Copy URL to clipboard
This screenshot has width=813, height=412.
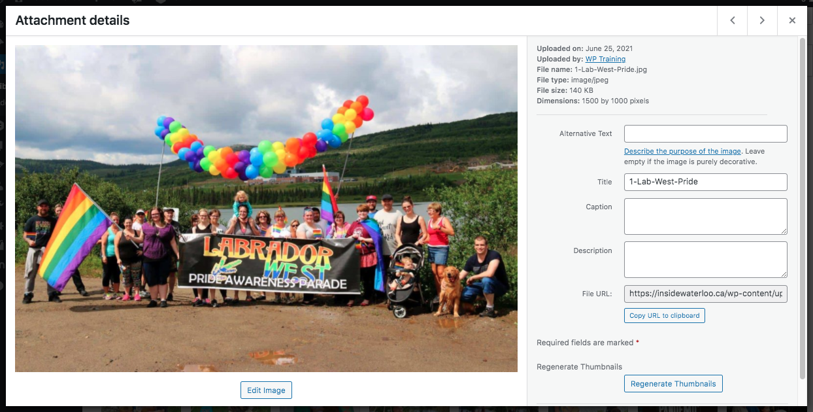click(x=665, y=316)
